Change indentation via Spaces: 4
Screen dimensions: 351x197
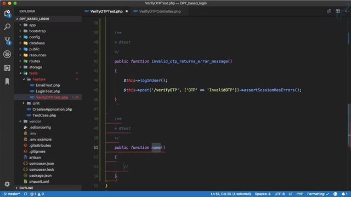pyautogui.click(x=263, y=194)
